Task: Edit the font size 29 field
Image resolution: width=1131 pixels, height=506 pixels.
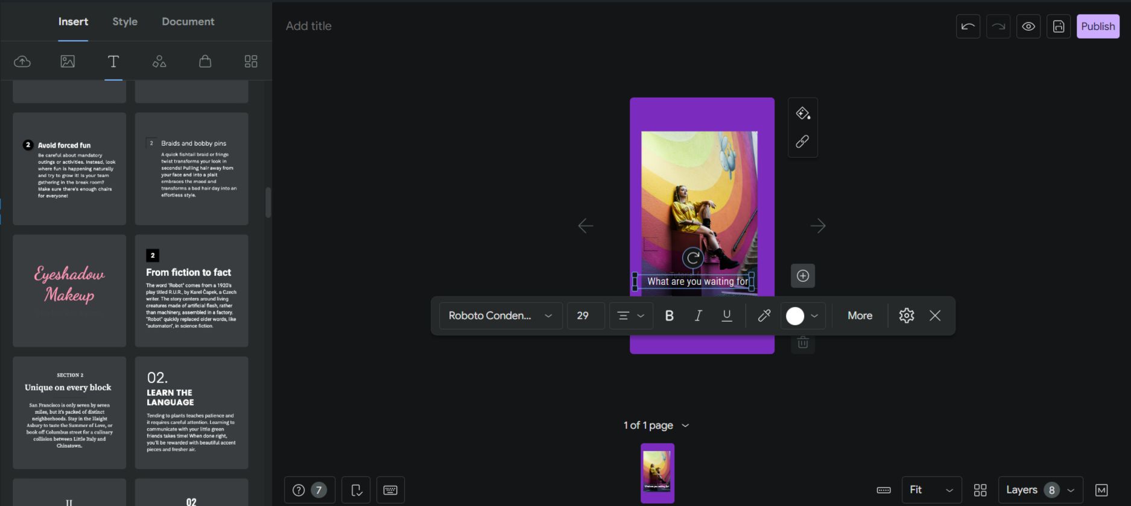Action: coord(586,316)
